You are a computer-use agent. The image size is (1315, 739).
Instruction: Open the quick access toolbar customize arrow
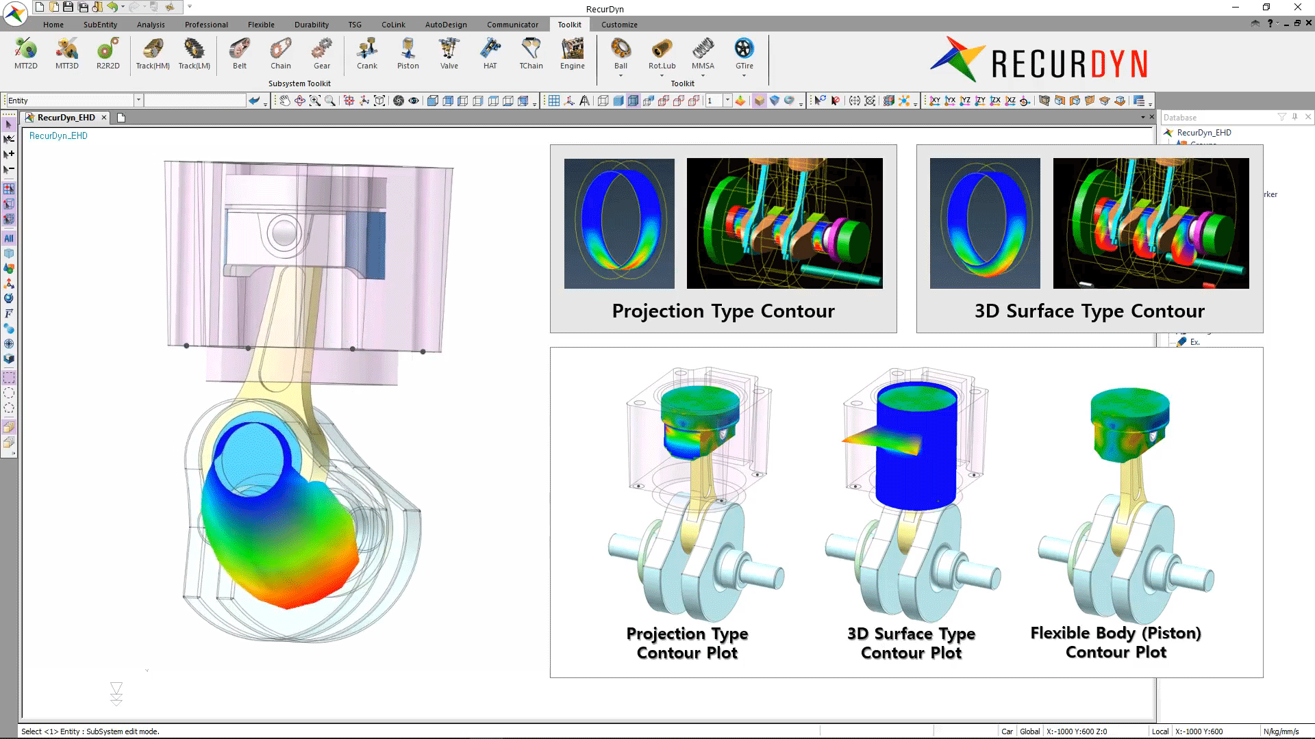190,7
